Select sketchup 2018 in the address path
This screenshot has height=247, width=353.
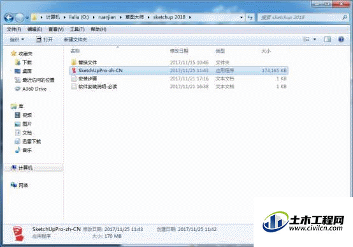[169, 17]
